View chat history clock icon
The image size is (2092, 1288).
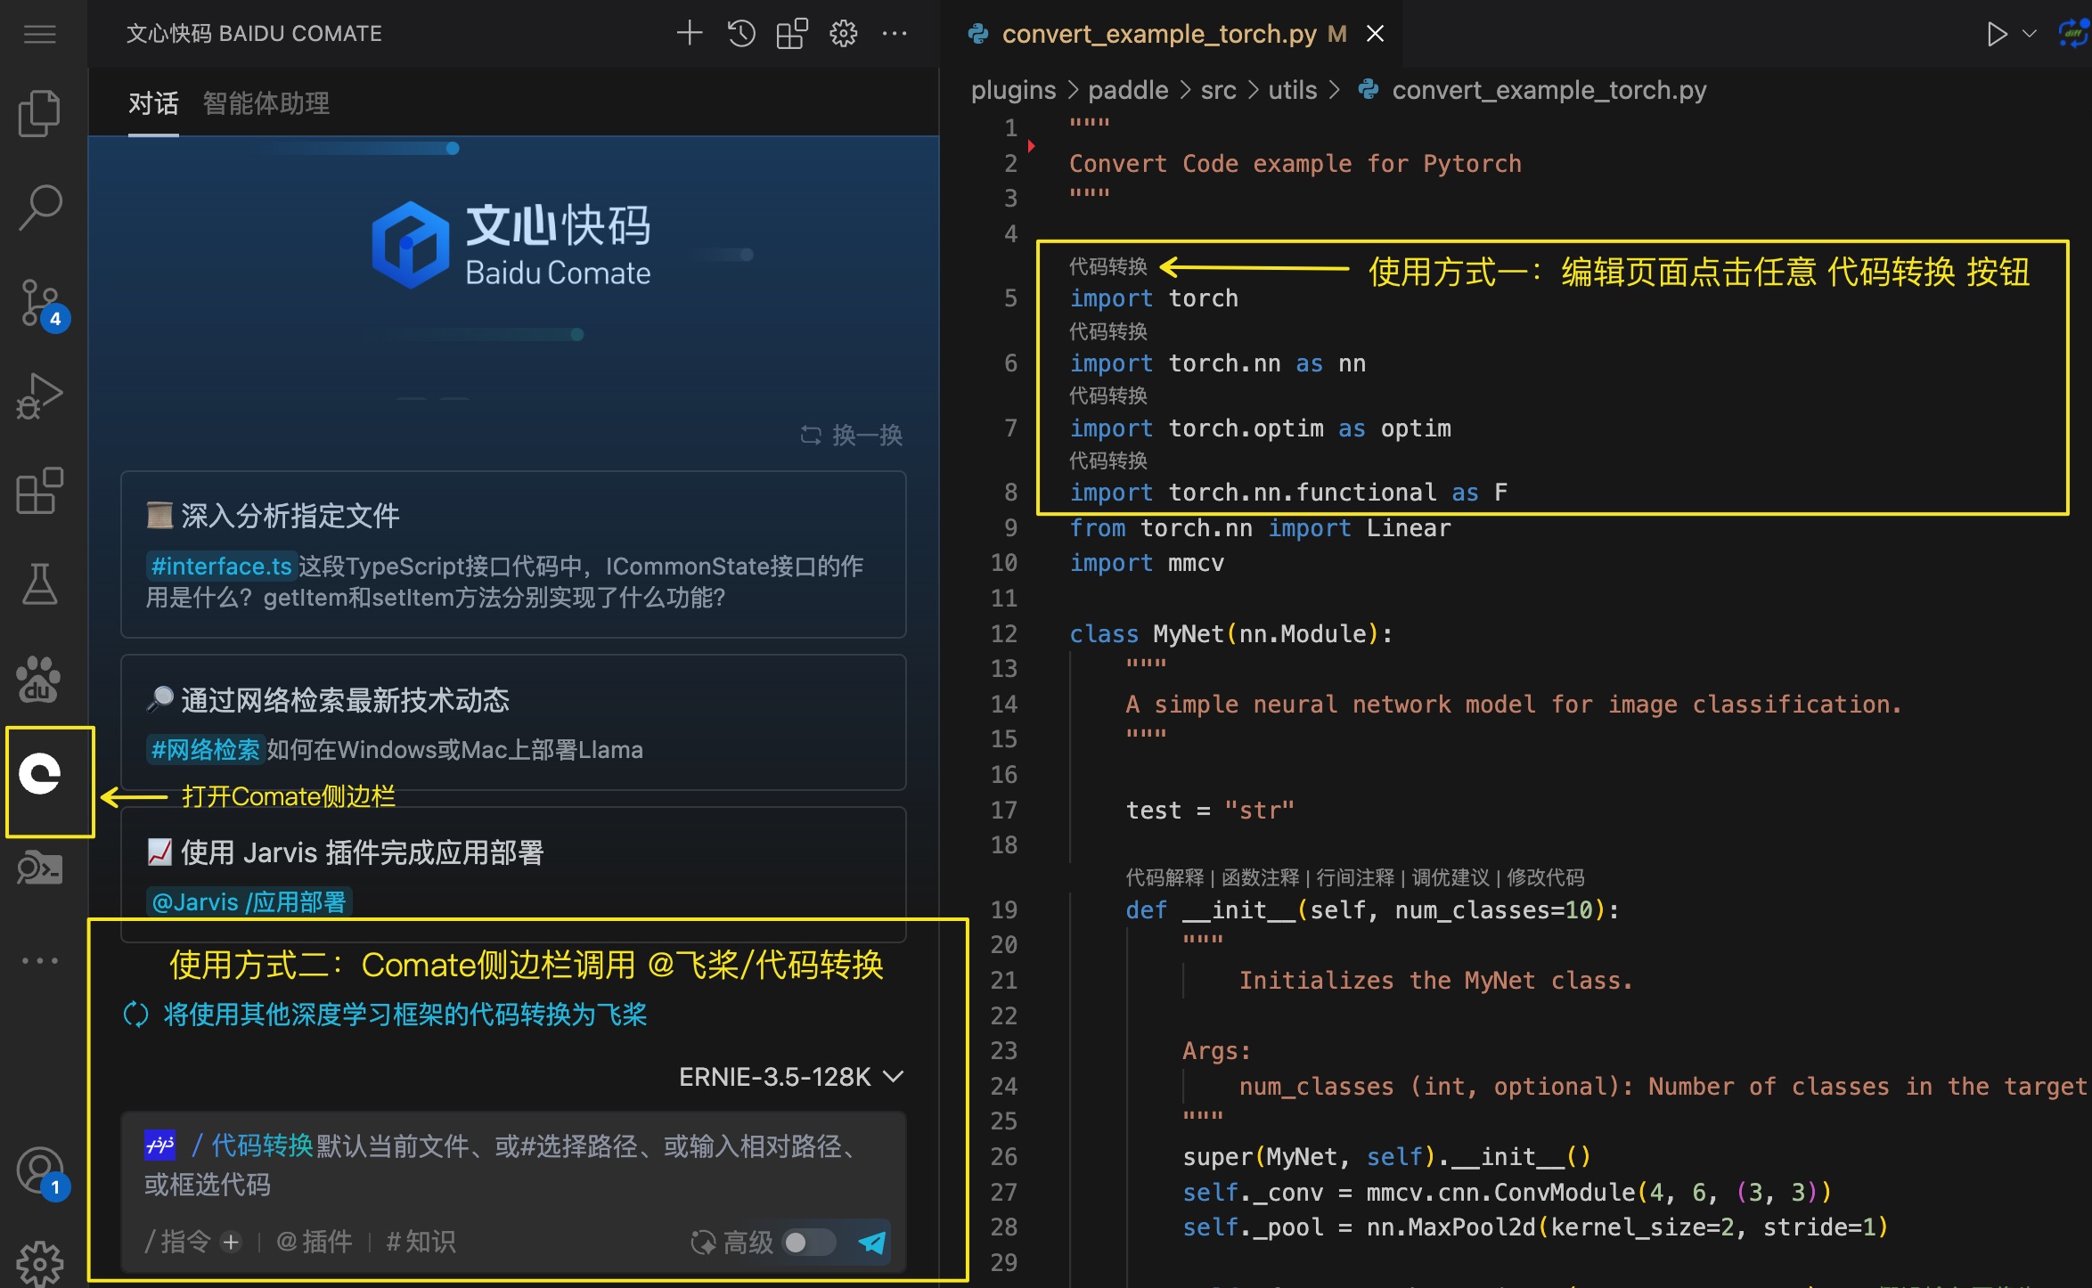[x=740, y=34]
